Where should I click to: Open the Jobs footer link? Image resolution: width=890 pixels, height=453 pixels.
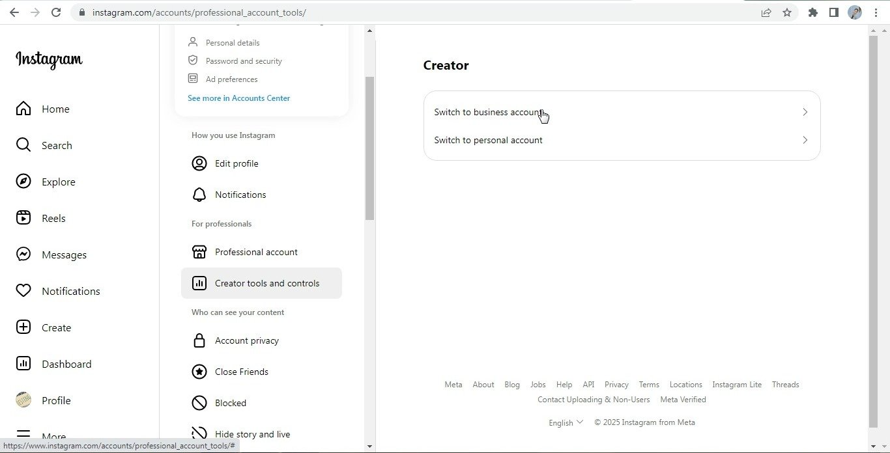click(x=538, y=385)
